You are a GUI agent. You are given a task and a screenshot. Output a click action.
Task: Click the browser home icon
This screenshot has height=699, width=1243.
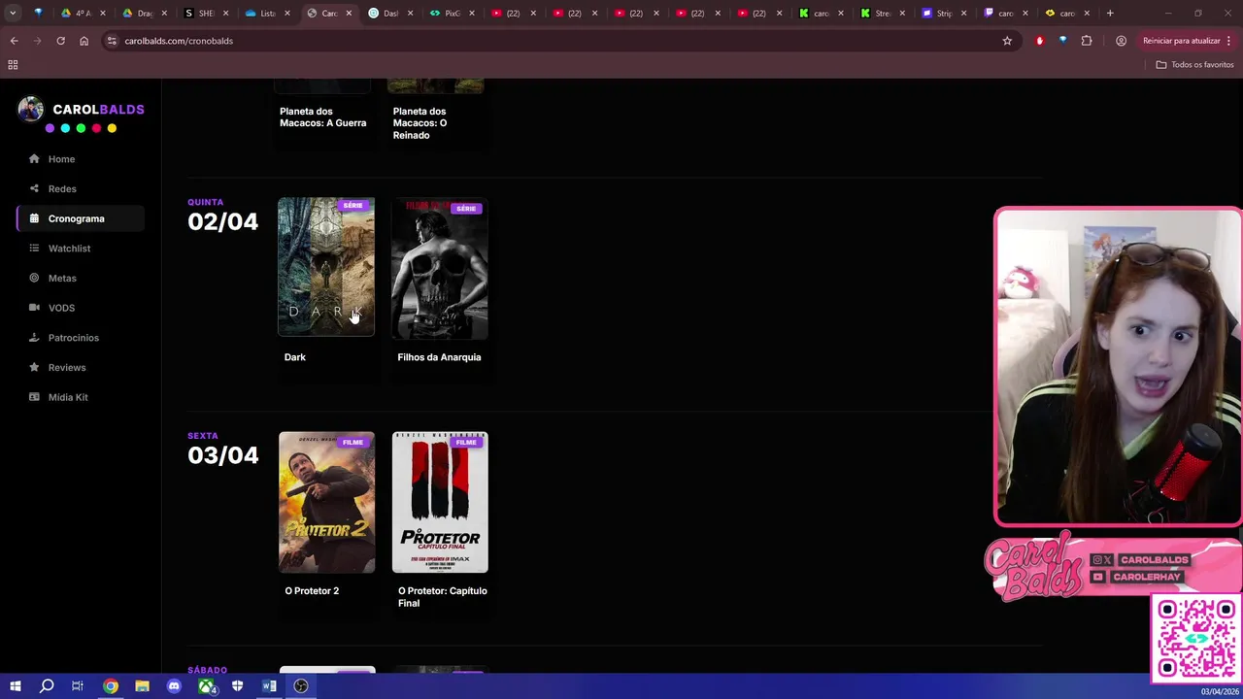[84, 41]
